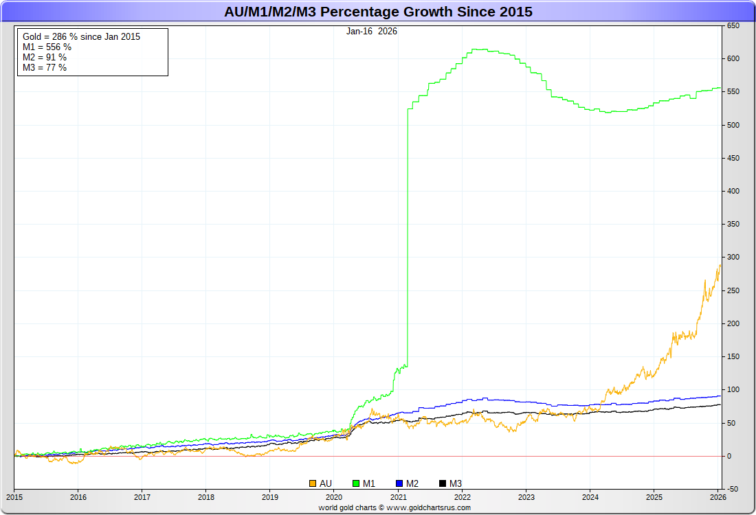Click the -50 y-axis value
This screenshot has height=515, width=756.
[x=732, y=489]
